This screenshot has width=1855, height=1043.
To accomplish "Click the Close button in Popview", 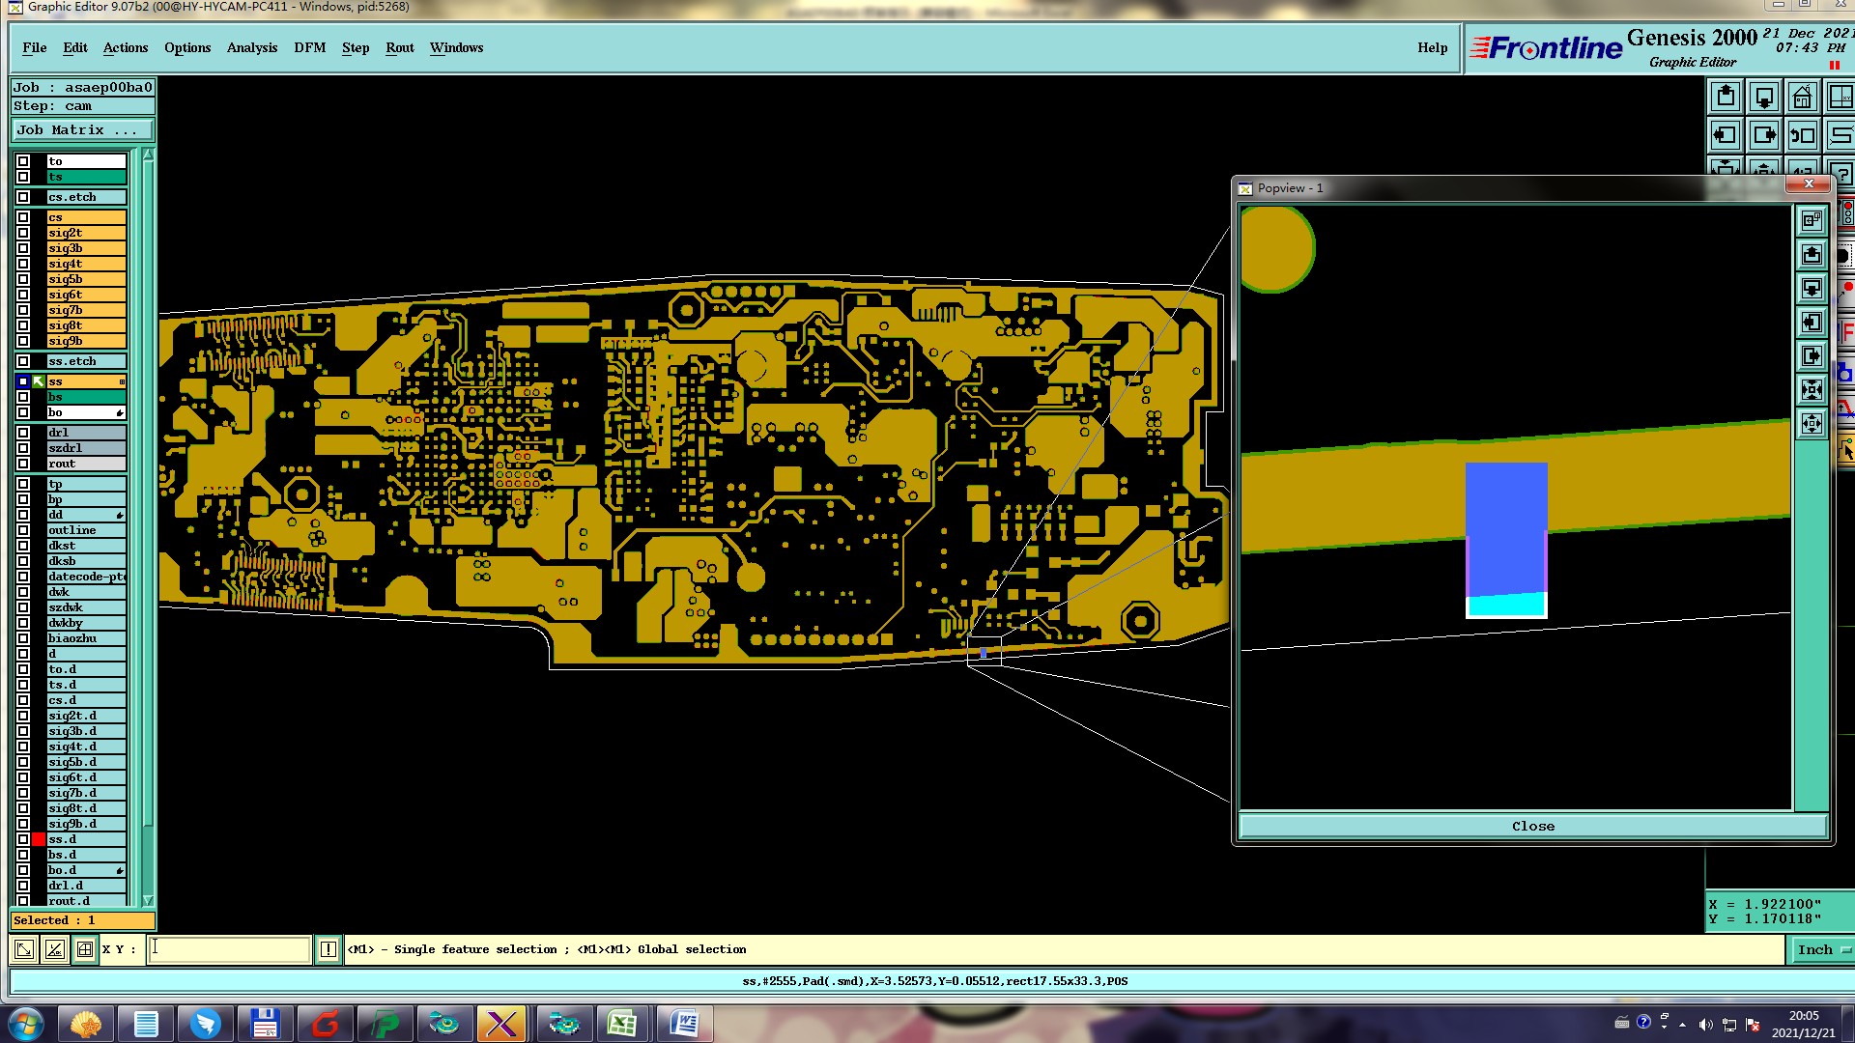I will tap(1532, 826).
